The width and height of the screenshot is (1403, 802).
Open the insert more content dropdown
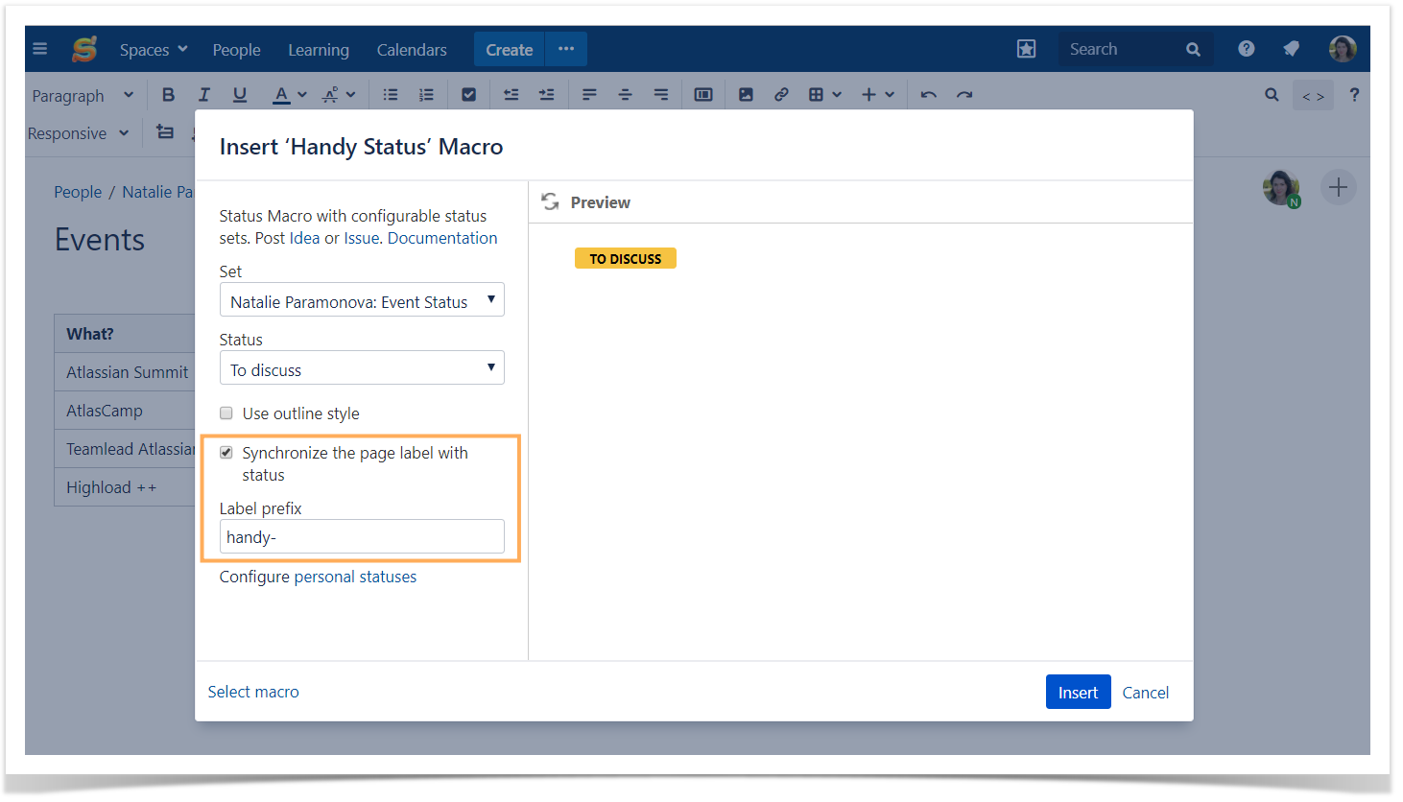(x=878, y=94)
